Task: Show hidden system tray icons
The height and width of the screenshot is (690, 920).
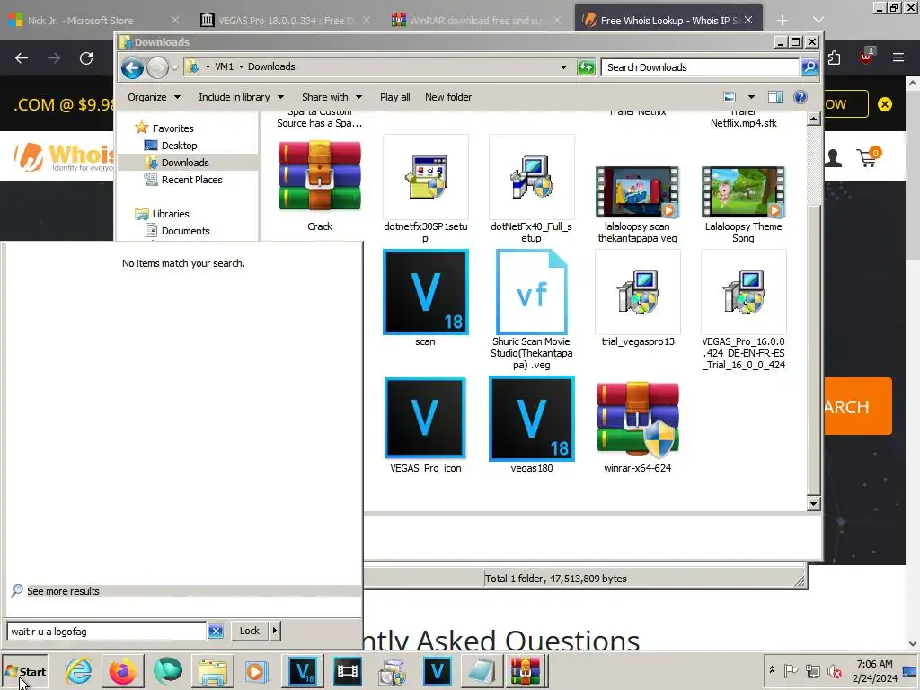Action: click(x=772, y=669)
